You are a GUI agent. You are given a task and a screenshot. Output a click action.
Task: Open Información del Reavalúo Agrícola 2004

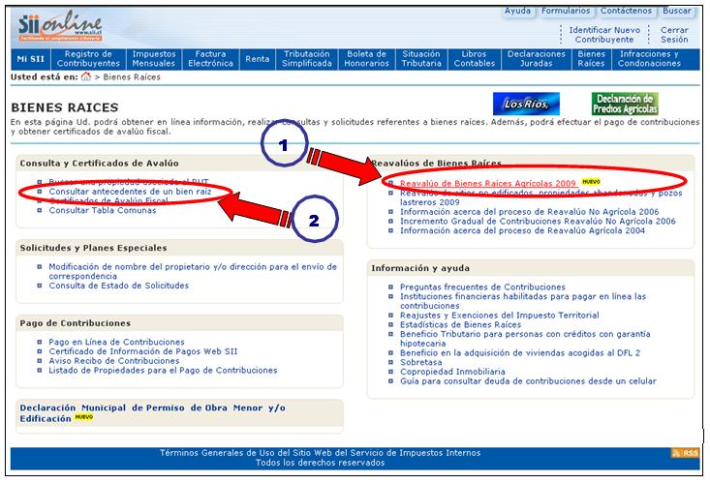tap(522, 231)
